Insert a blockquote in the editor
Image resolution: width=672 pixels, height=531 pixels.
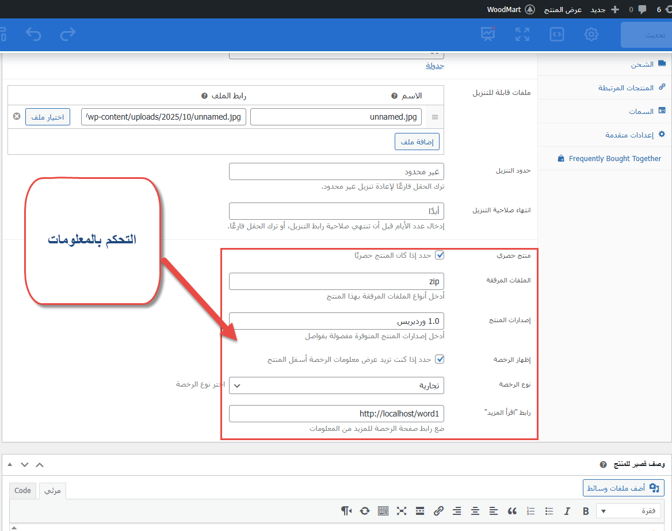(512, 511)
